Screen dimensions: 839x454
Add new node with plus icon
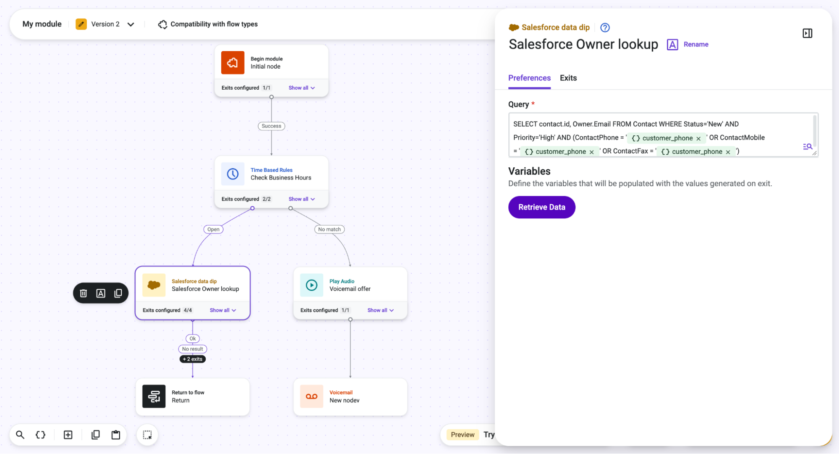pos(68,435)
